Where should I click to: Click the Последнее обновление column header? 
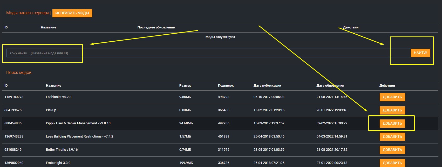pos(156,27)
